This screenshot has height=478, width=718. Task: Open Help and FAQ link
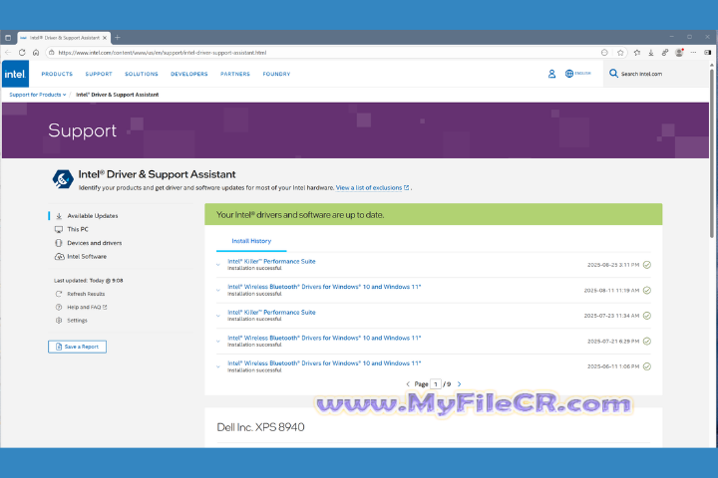click(x=87, y=307)
